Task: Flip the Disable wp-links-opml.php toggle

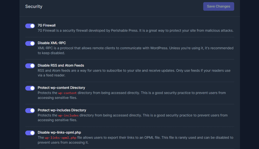Action: click(x=30, y=133)
